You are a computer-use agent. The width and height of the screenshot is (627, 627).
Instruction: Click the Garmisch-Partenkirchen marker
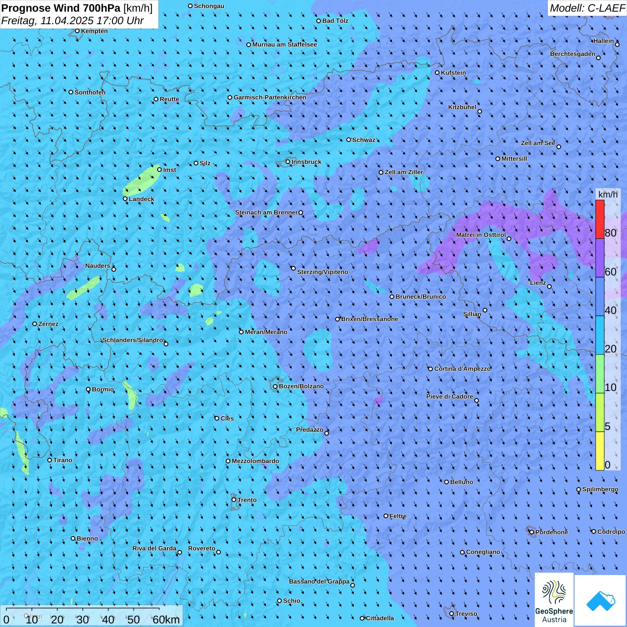click(x=230, y=97)
